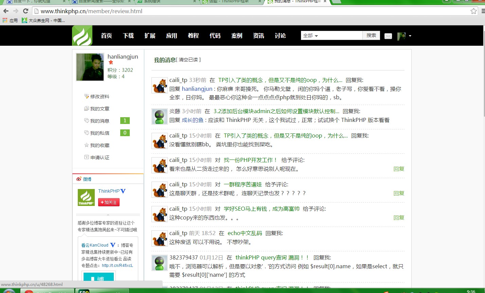
Task: Click the 搜索 search button
Action: pos(371,35)
